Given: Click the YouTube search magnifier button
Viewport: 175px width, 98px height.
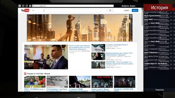Looking at the screenshot, I should (x=110, y=10).
